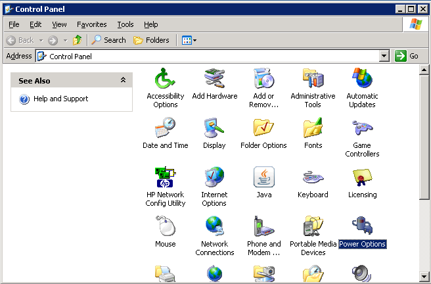Select the Power Options icon
Viewport: 431px width, 284px height.
362,228
